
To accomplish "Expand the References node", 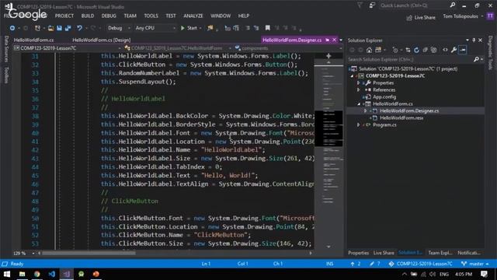I will click(x=359, y=90).
